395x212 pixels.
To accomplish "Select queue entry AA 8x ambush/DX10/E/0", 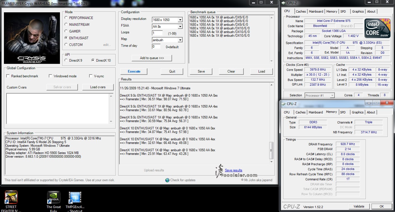I will coord(220,36).
